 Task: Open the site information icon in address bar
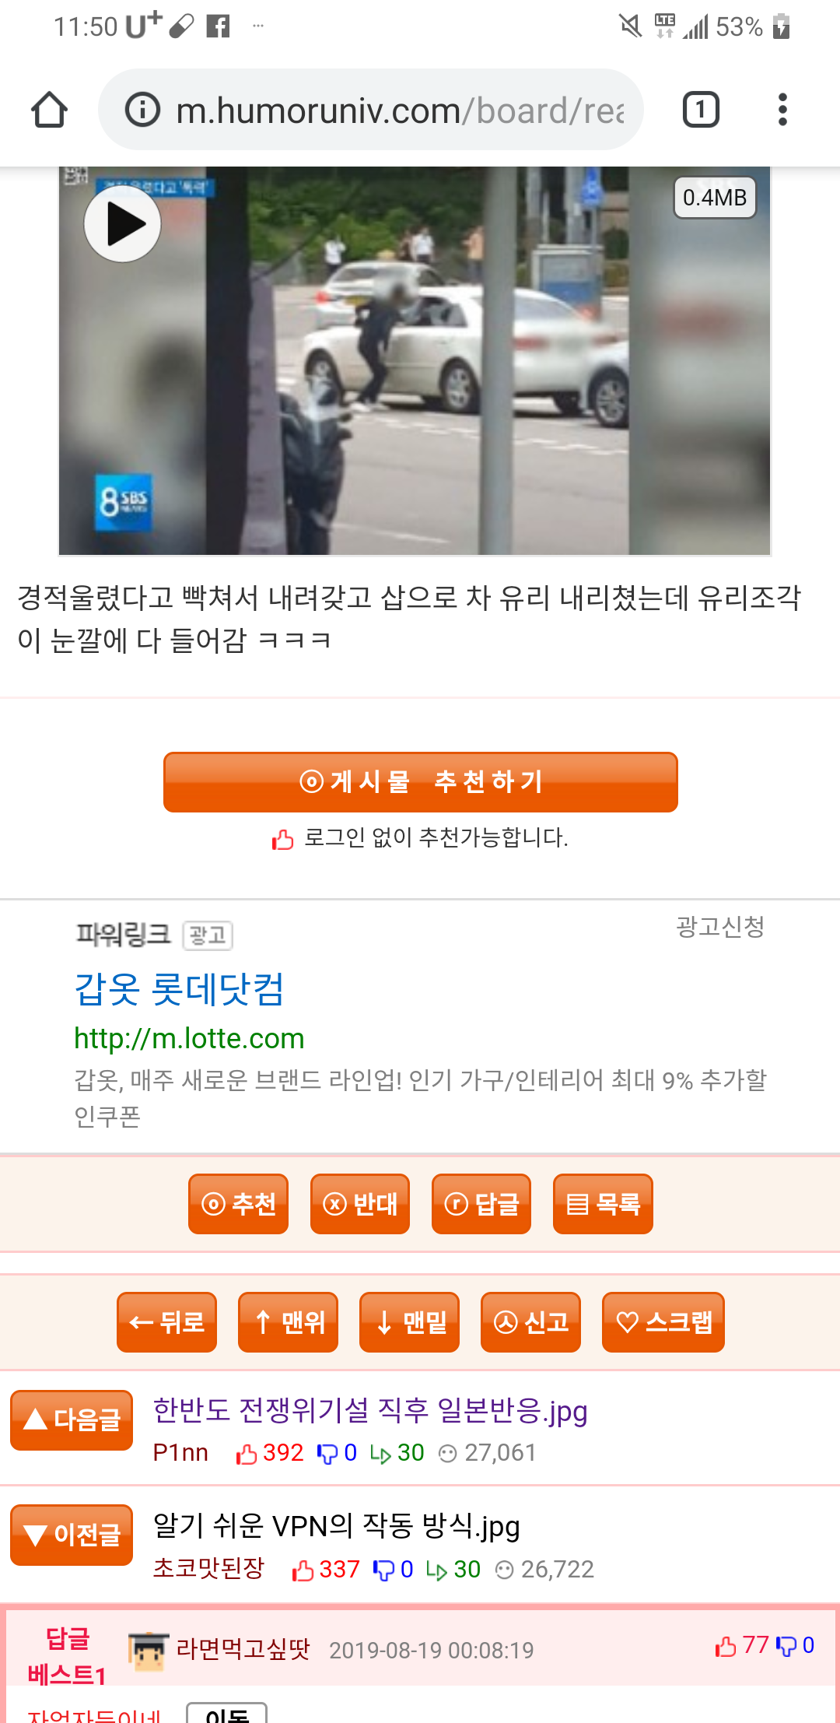(142, 110)
